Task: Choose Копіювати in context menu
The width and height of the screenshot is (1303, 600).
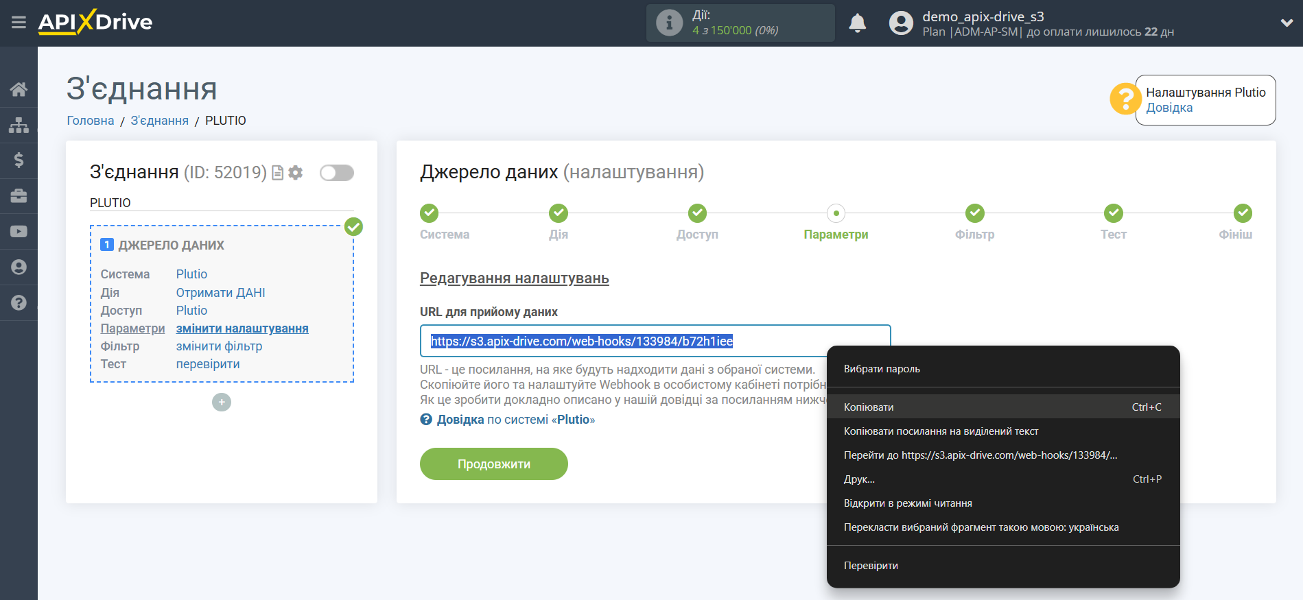Action: point(1003,407)
